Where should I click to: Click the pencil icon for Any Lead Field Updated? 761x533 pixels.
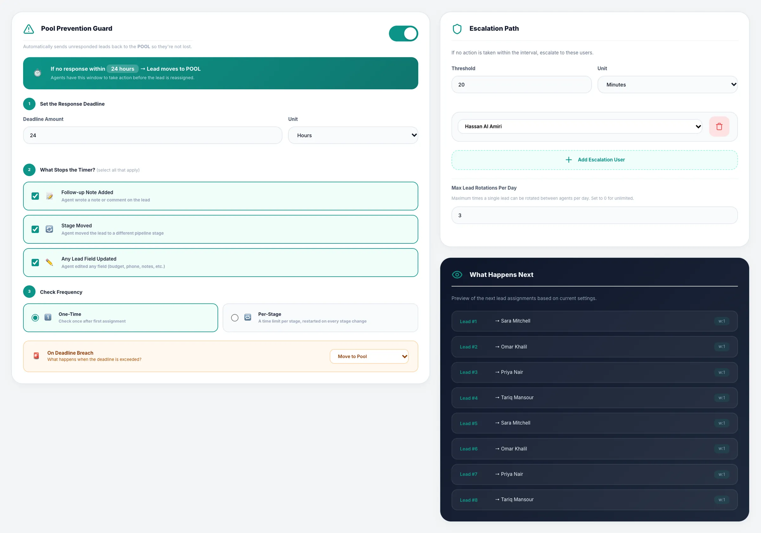(x=49, y=262)
